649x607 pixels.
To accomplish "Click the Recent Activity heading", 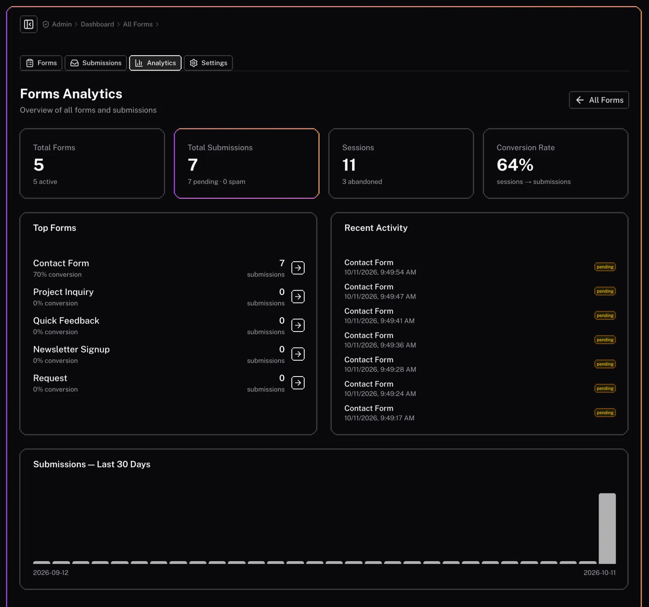I will pyautogui.click(x=376, y=228).
